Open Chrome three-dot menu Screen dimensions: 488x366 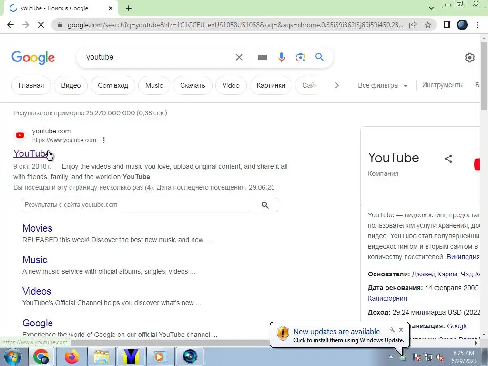pos(478,25)
